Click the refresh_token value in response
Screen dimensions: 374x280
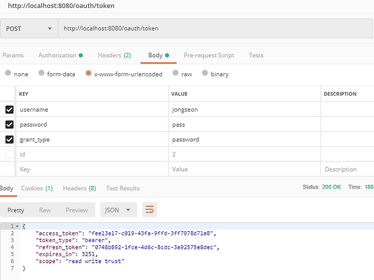click(154, 247)
